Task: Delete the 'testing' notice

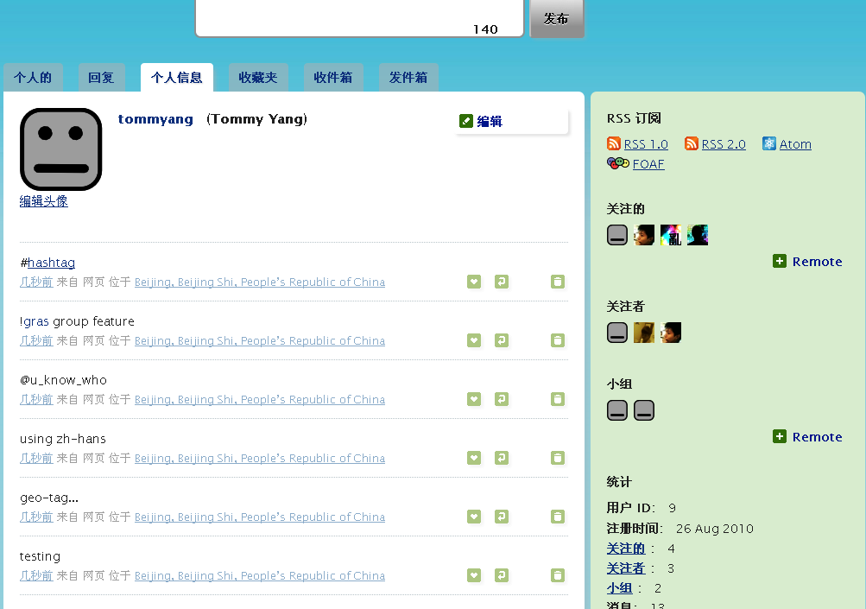Action: pos(558,575)
